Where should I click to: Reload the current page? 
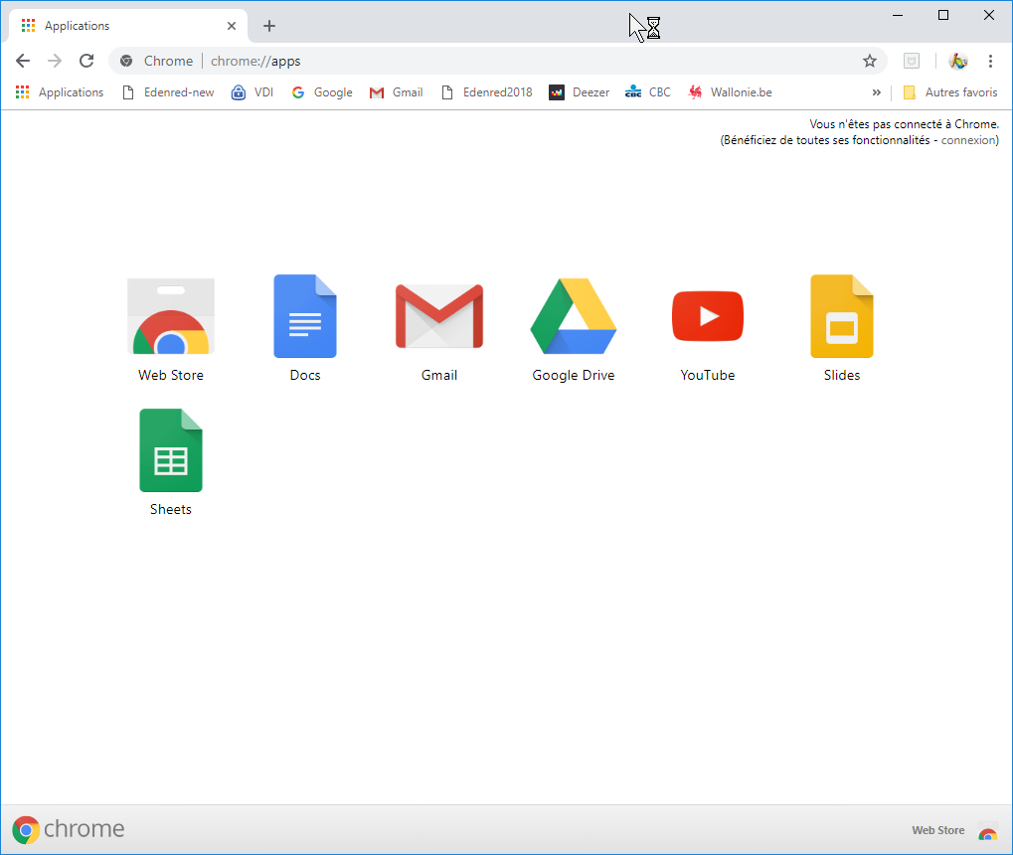(x=86, y=61)
